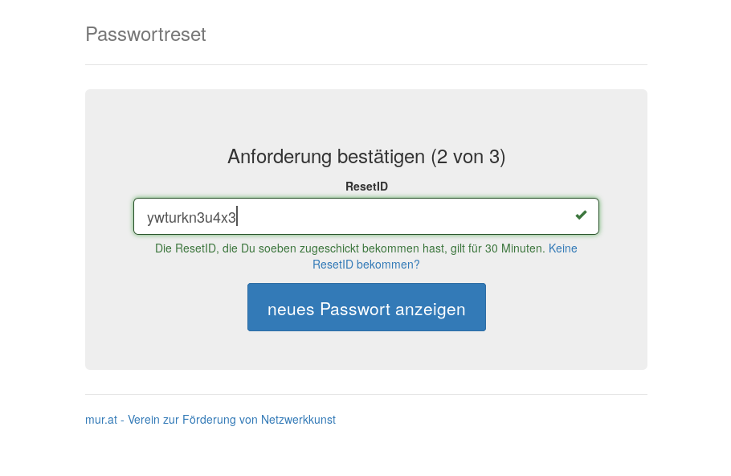Image resolution: width=731 pixels, height=476 pixels.
Task: Click "Netzwerkkunst" in the footer link
Action: click(x=298, y=420)
